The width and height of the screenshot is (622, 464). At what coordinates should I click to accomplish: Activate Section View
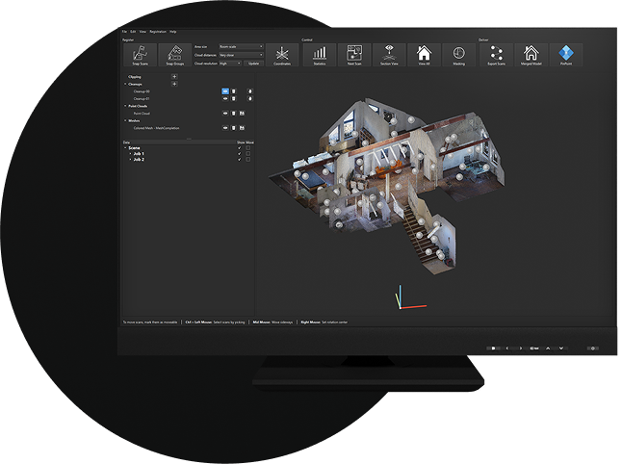pos(388,55)
